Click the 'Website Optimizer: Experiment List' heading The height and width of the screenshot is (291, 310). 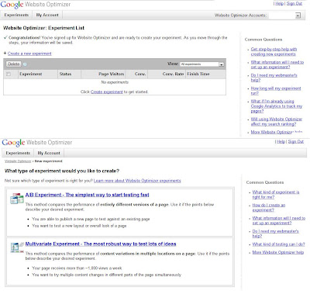(43, 28)
